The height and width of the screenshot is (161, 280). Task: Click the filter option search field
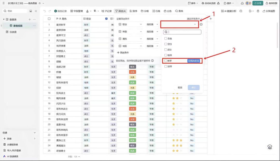pyautogui.click(x=182, y=32)
